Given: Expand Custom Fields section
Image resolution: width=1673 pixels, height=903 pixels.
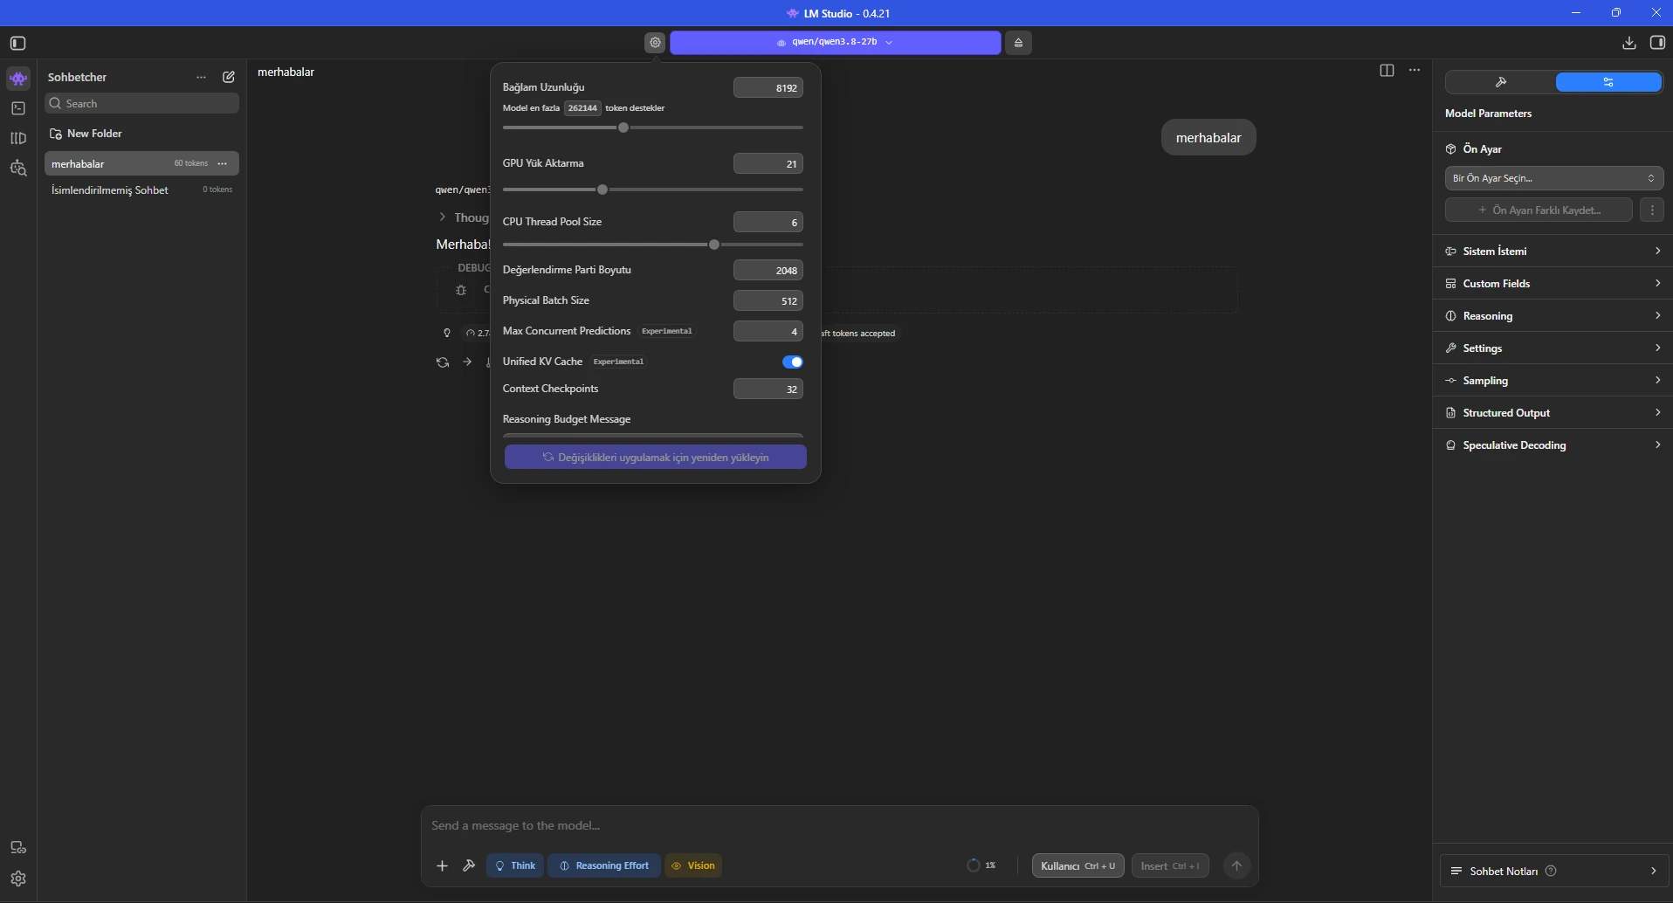Looking at the screenshot, I should (x=1553, y=283).
